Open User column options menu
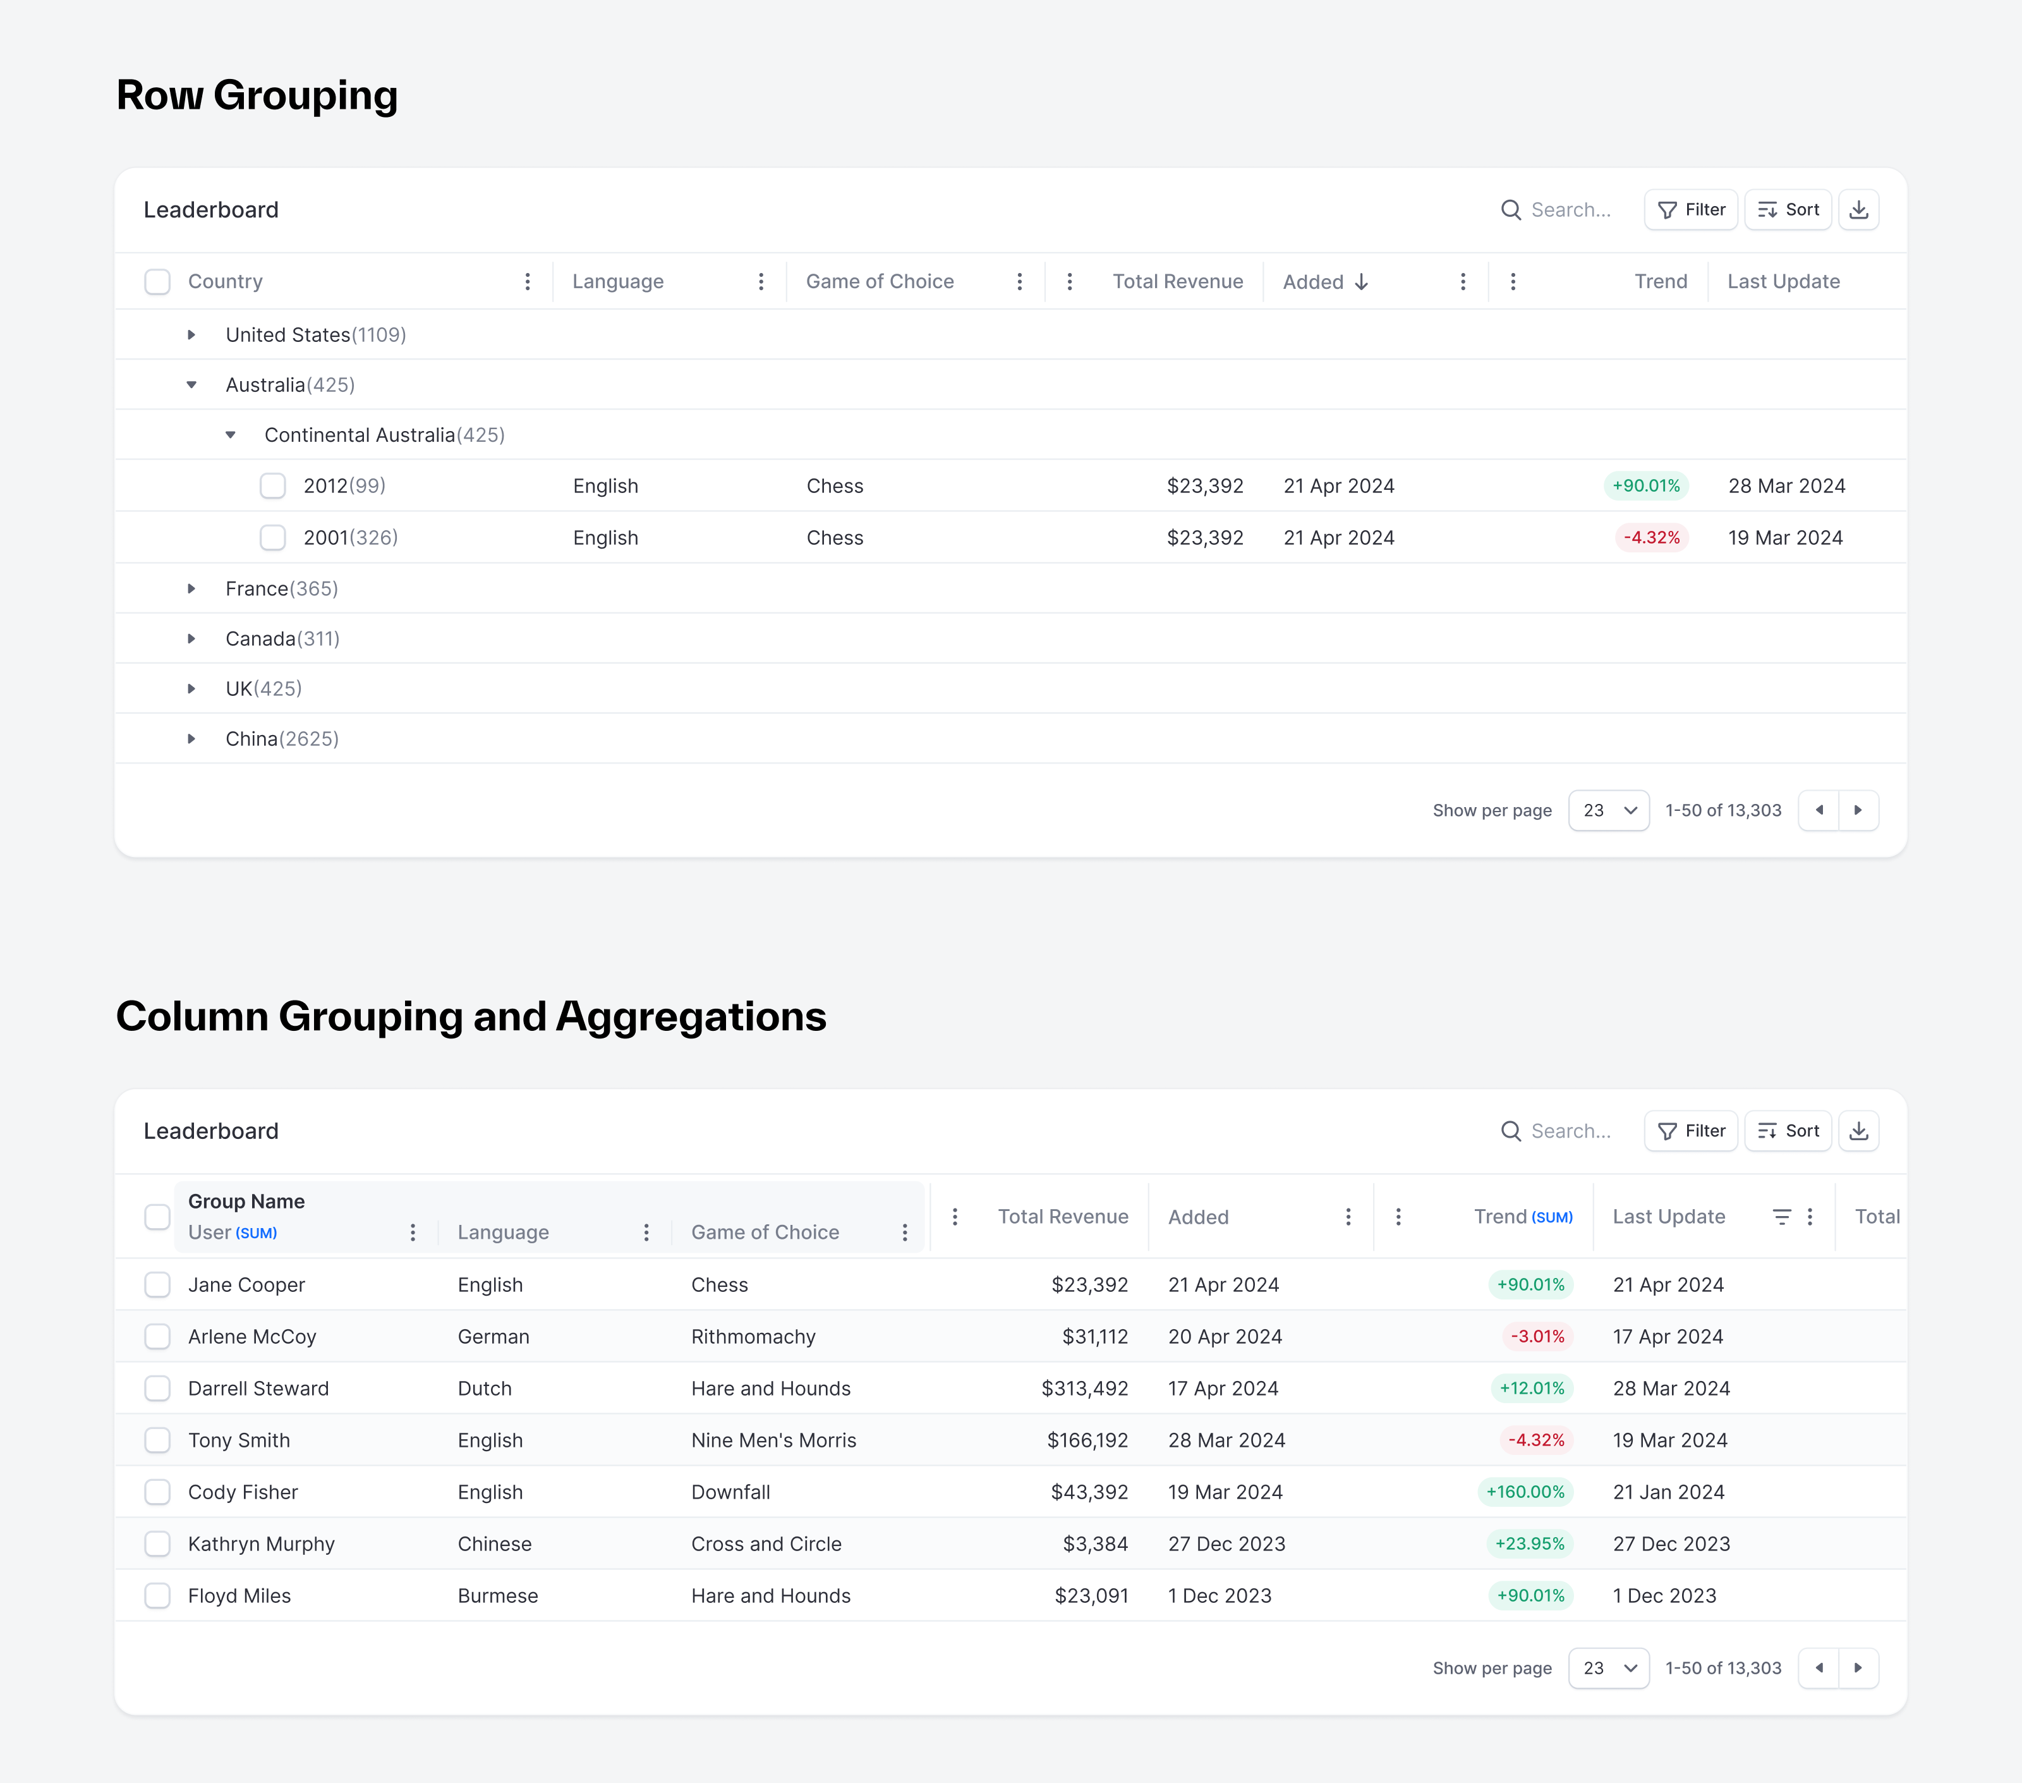2022x1783 pixels. pyautogui.click(x=413, y=1233)
